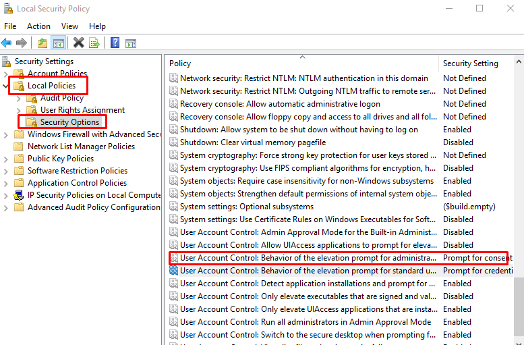Click the Audit Policy folder icon
524x345 pixels.
[x=32, y=98]
